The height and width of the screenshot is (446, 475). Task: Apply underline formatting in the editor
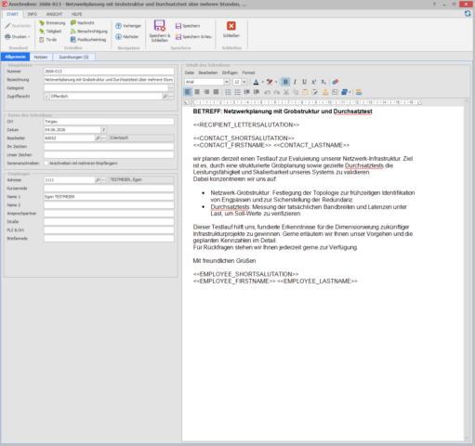[x=304, y=82]
